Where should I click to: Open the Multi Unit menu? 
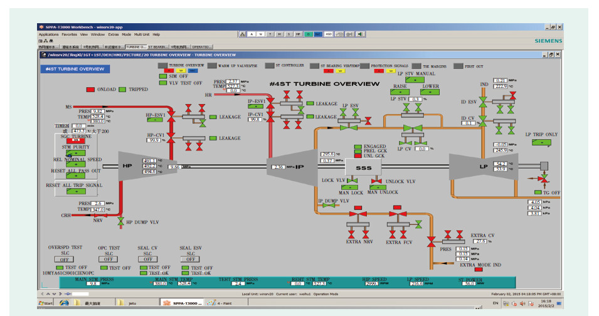point(142,34)
